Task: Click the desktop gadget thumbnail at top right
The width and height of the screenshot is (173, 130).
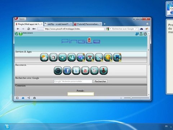Action: 170,9
